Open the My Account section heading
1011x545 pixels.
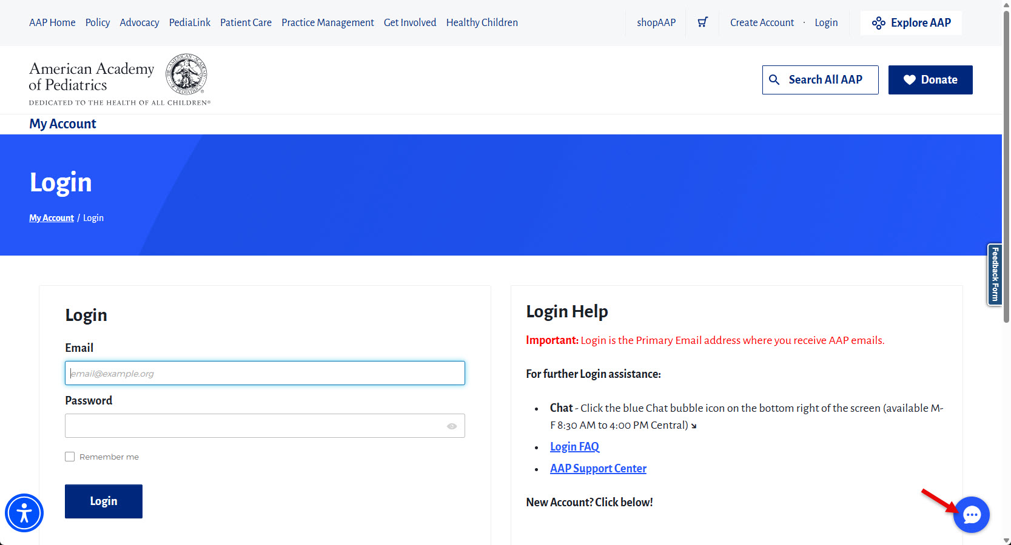(x=63, y=124)
